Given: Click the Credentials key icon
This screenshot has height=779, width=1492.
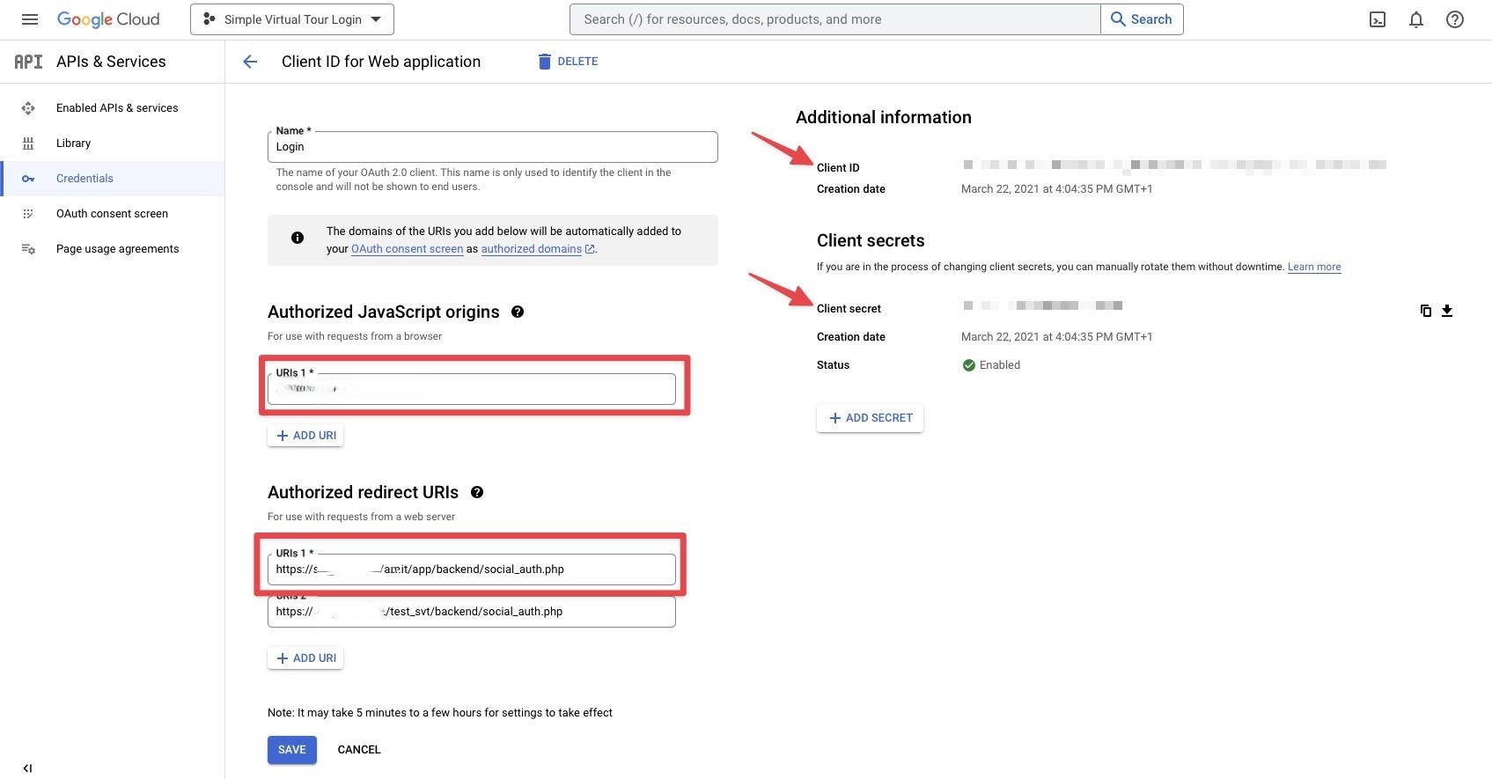Looking at the screenshot, I should [28, 179].
